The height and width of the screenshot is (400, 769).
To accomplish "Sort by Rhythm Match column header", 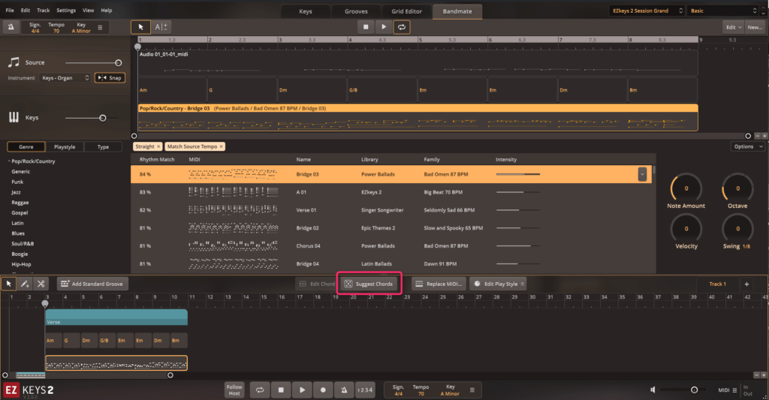I will click(x=157, y=159).
